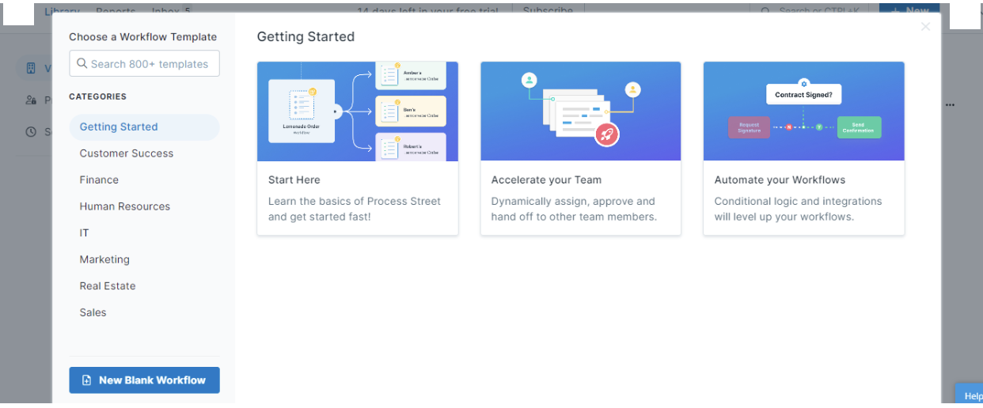Click the people icon in left sidebar
The height and width of the screenshot is (408, 983).
click(x=31, y=100)
